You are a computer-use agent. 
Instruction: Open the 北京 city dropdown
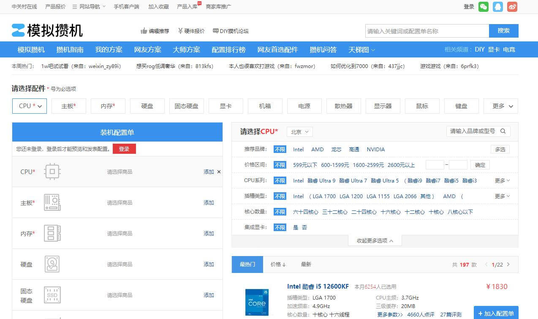coord(300,132)
